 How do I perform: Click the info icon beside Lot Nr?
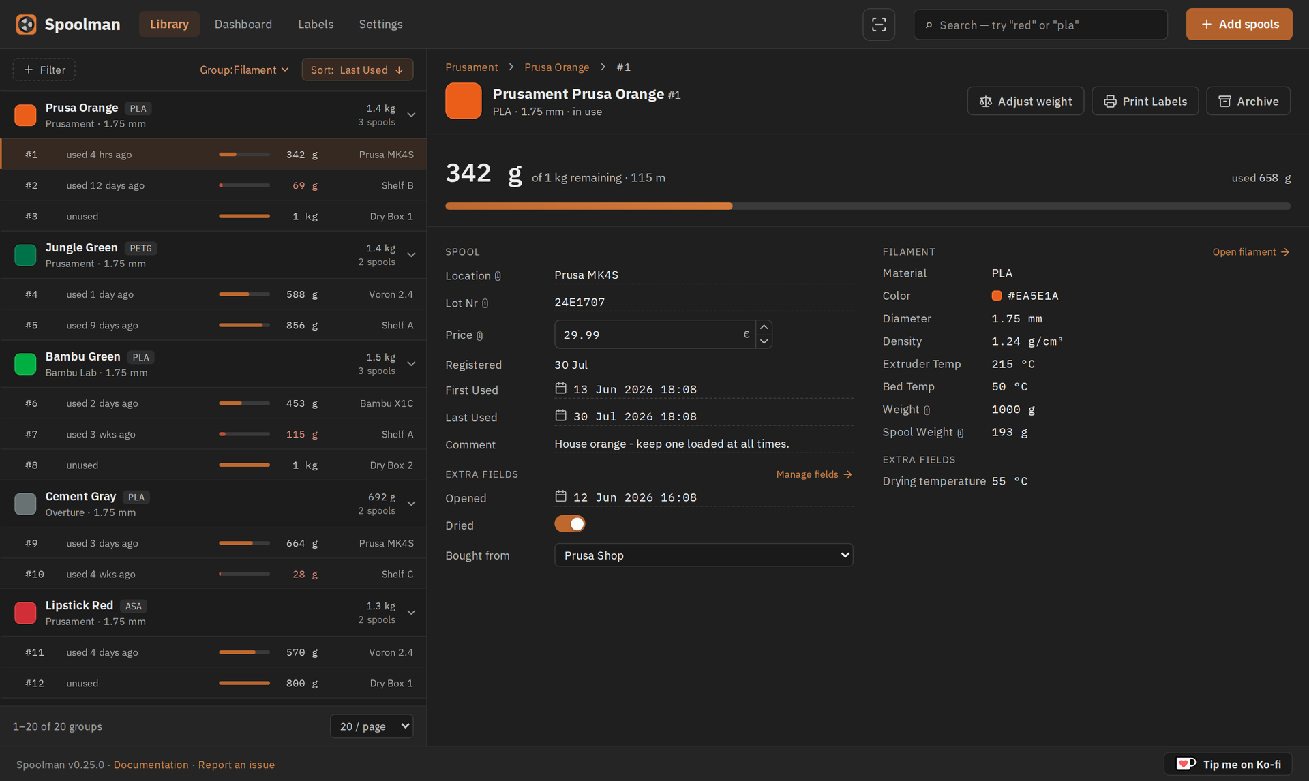tap(485, 303)
